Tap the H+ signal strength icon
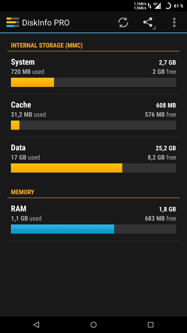This screenshot has height=333, width=187. coord(157,6)
